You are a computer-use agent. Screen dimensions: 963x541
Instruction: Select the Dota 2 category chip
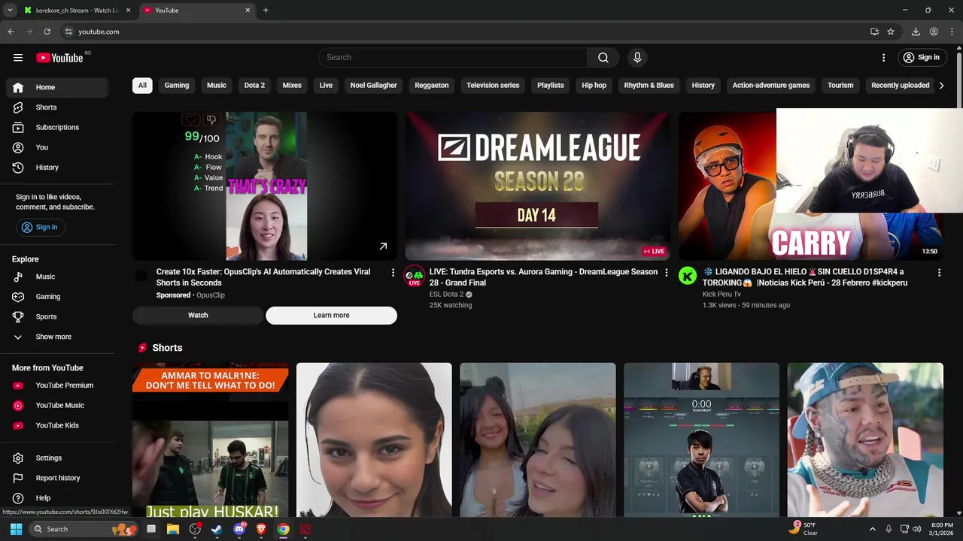(x=254, y=85)
